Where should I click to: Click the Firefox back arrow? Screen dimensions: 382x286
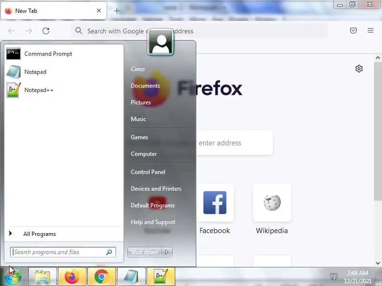click(11, 31)
